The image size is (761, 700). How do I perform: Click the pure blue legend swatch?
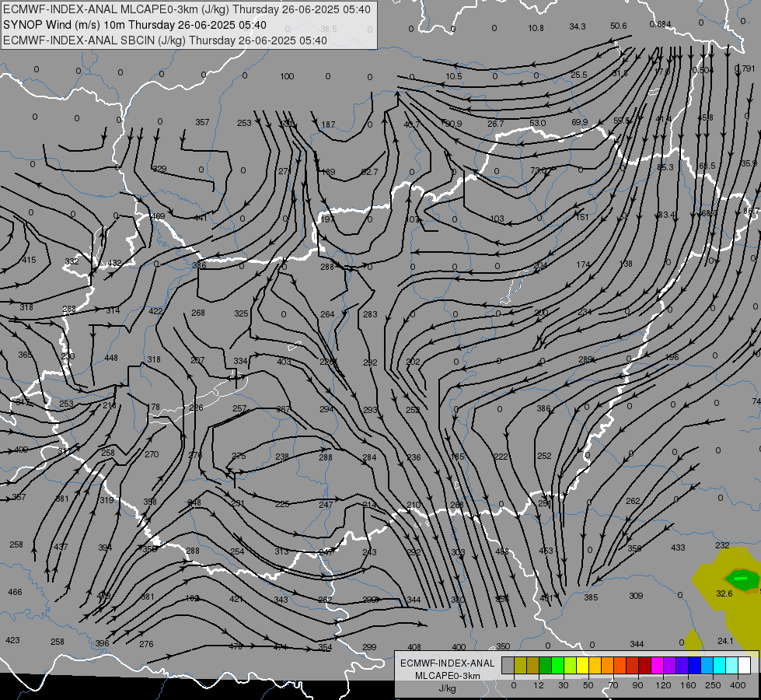pyautogui.click(x=694, y=665)
